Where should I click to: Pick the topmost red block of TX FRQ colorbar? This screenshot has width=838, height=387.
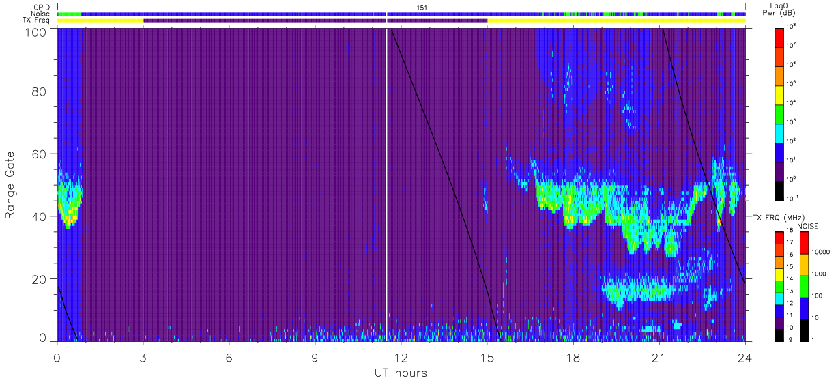click(x=779, y=237)
